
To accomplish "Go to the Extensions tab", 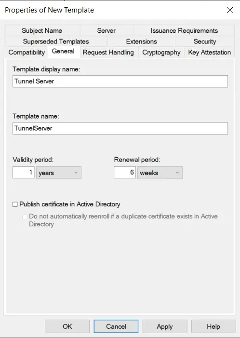I will [x=142, y=41].
